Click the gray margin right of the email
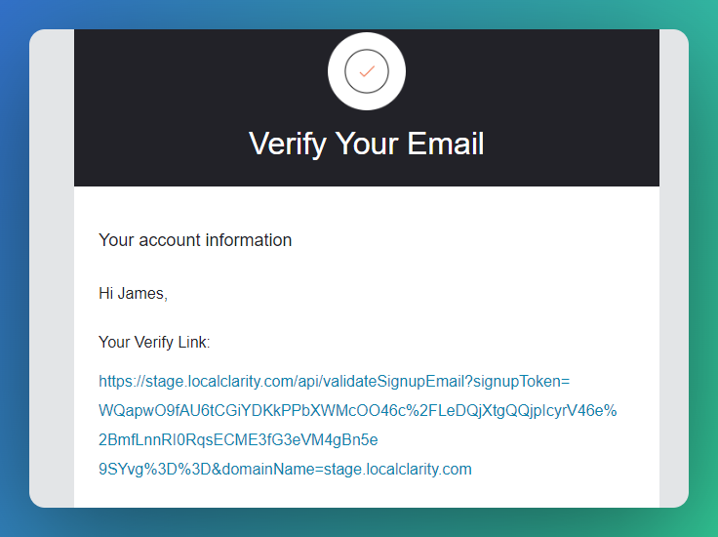The width and height of the screenshot is (718, 537). click(674, 268)
